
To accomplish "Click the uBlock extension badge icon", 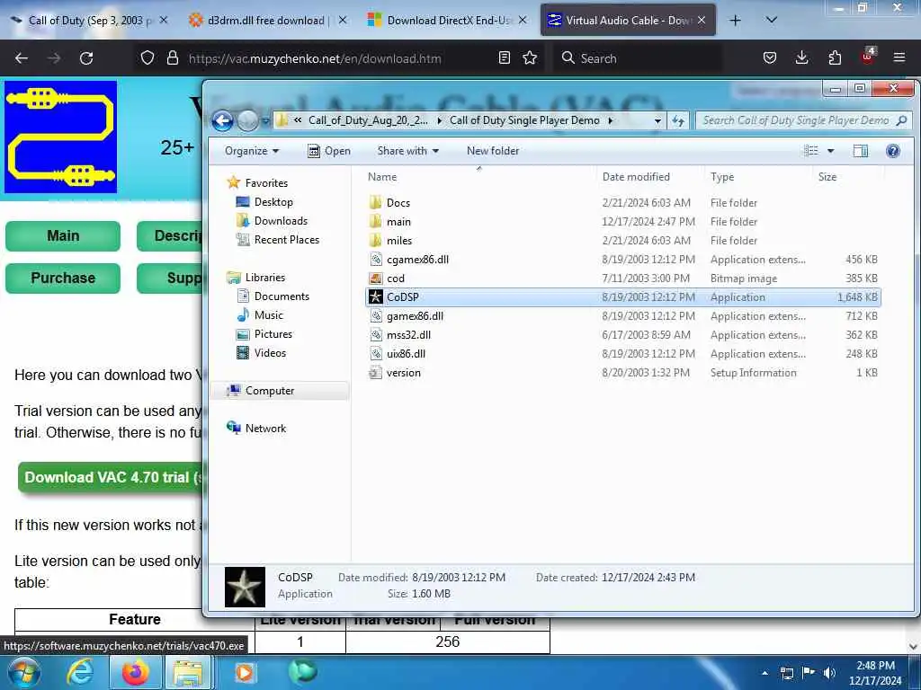I will pyautogui.click(x=868, y=57).
